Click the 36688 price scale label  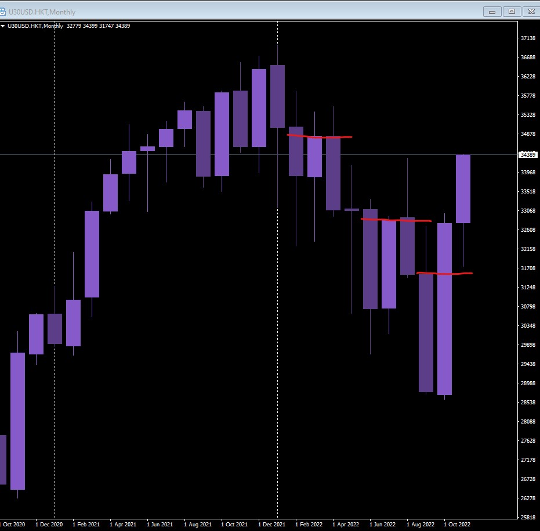click(528, 58)
